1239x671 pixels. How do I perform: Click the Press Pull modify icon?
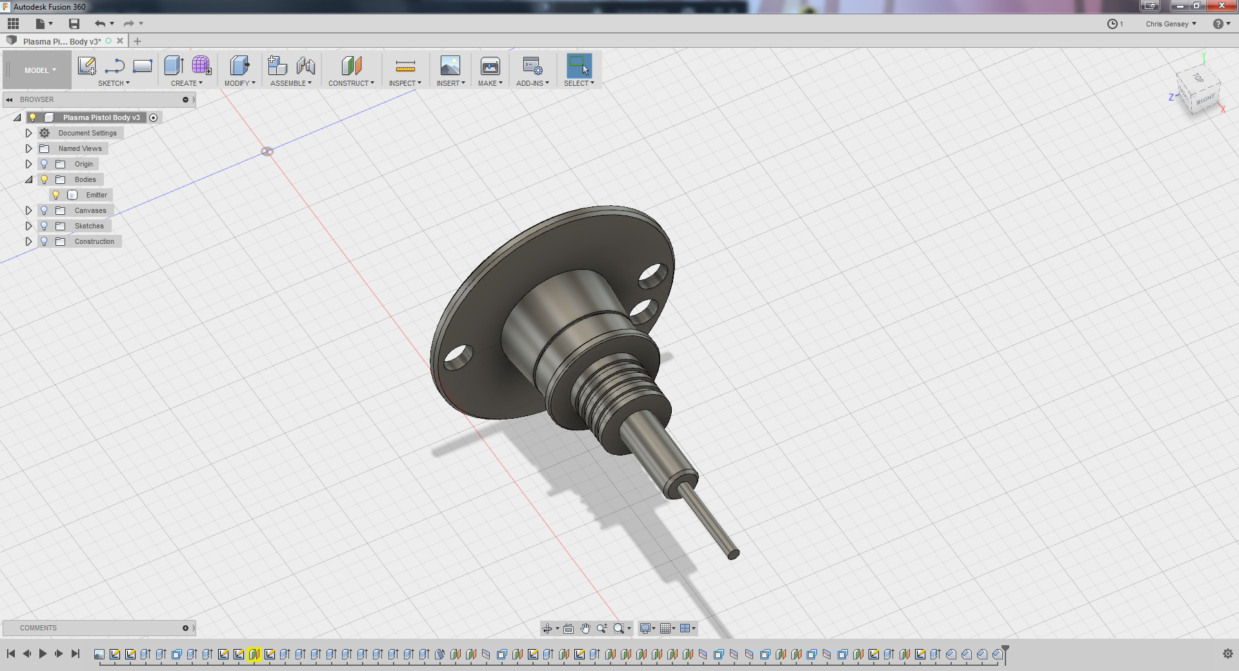pyautogui.click(x=239, y=66)
